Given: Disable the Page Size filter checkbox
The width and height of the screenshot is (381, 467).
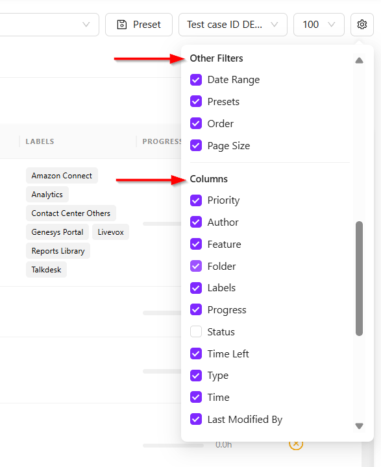Looking at the screenshot, I should 196,145.
